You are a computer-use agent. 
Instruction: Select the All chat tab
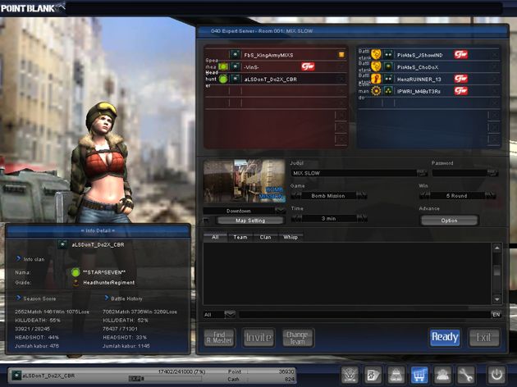215,237
